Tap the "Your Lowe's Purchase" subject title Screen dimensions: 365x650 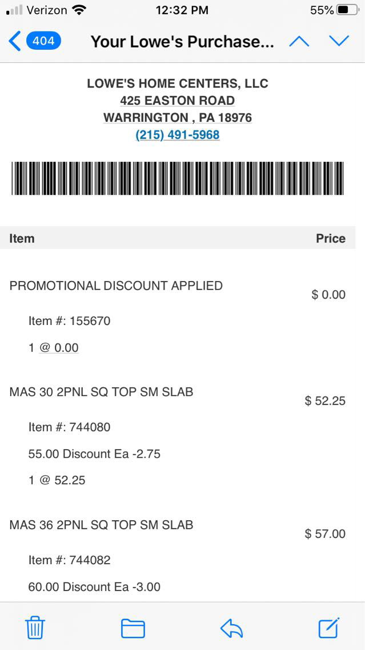click(182, 42)
